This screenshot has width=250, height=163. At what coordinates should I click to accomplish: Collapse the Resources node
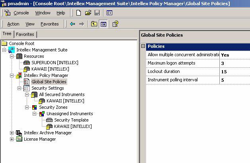12,56
